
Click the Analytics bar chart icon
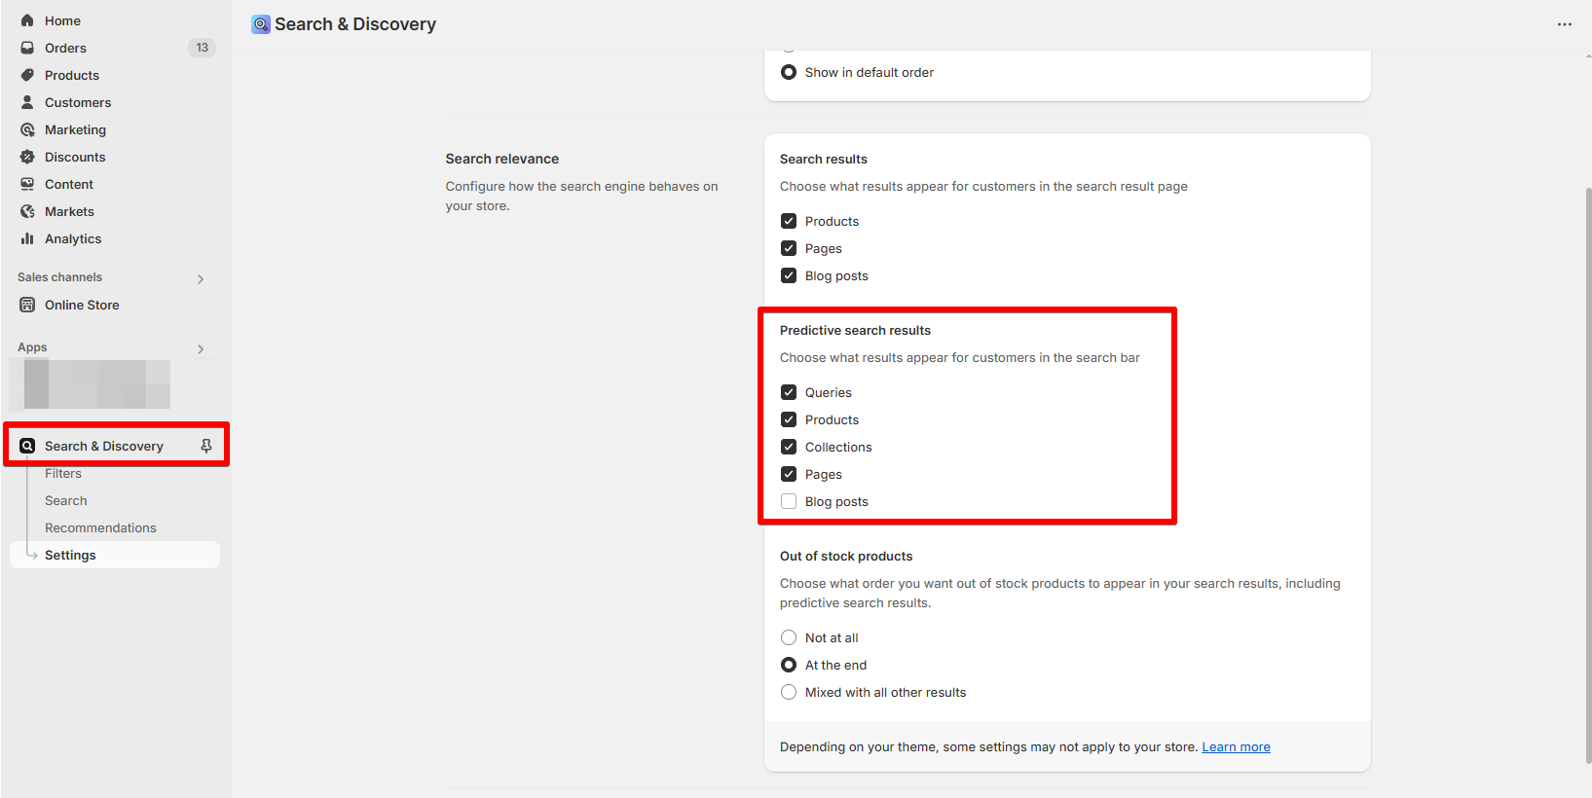click(27, 238)
